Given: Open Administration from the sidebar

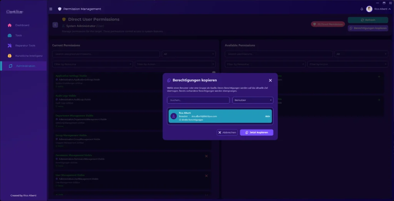Looking at the screenshot, I should point(23,66).
